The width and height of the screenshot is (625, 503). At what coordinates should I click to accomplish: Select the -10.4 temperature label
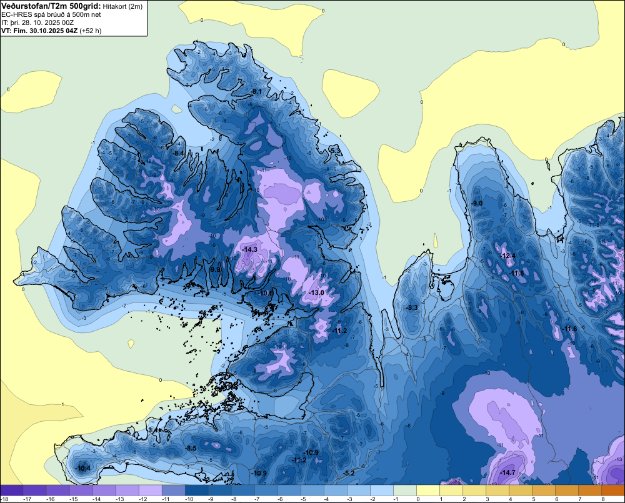(83, 469)
